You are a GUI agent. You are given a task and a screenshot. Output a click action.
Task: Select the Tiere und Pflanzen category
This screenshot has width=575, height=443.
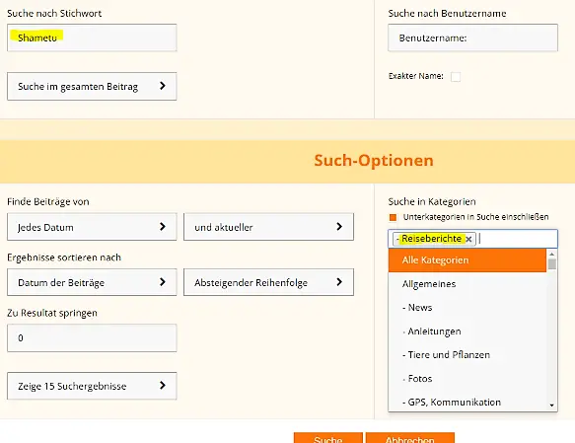[467, 354]
